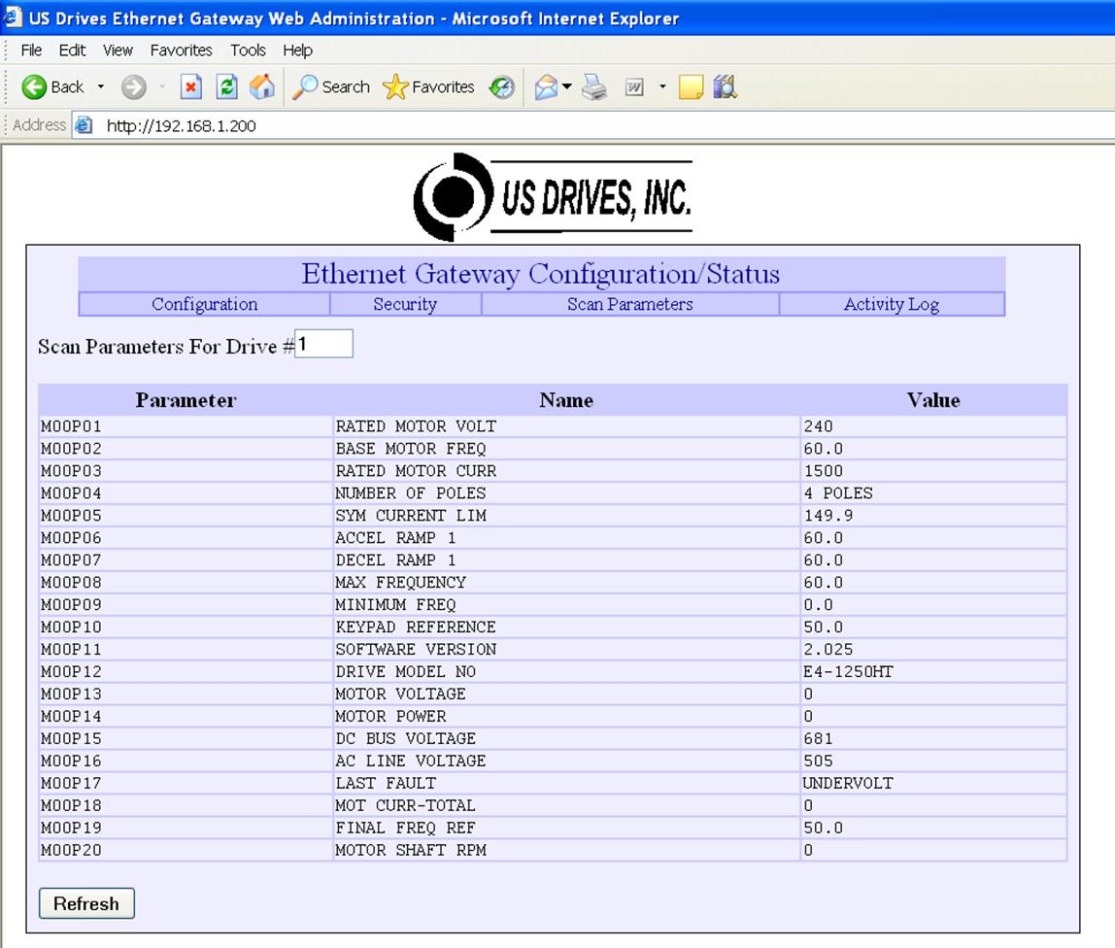Screen dimensions: 1115x948
Task: Click the Print toolbar icon
Action: coord(594,87)
